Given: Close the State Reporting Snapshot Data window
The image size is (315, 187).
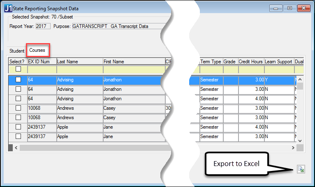Looking at the screenshot, I should 304,8.
